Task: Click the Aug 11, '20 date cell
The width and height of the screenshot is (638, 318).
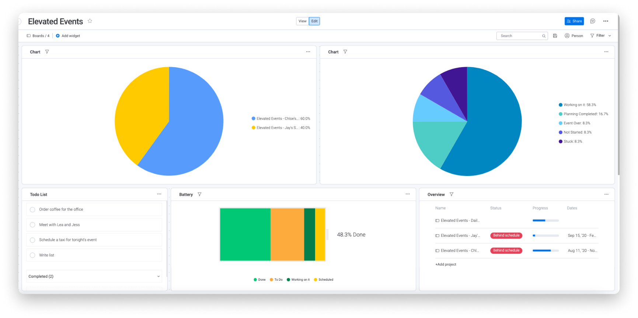Action: (x=582, y=250)
